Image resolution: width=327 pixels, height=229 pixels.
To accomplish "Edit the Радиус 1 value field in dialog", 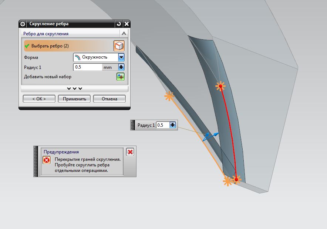I will [88, 67].
